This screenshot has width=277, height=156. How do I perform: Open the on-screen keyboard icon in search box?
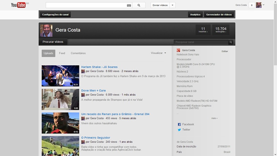(129, 5)
